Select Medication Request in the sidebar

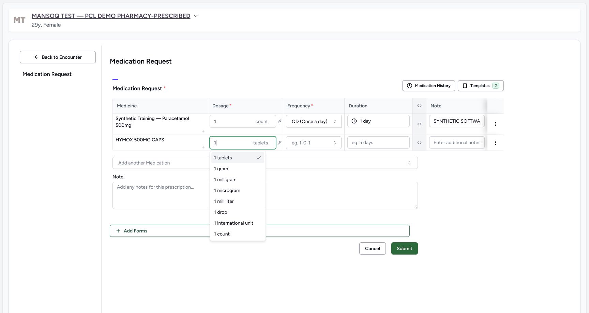coord(47,74)
